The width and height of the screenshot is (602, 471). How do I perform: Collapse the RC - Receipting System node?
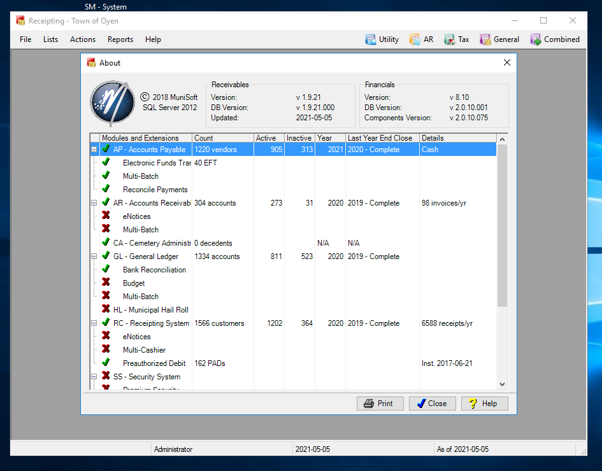tap(94, 323)
